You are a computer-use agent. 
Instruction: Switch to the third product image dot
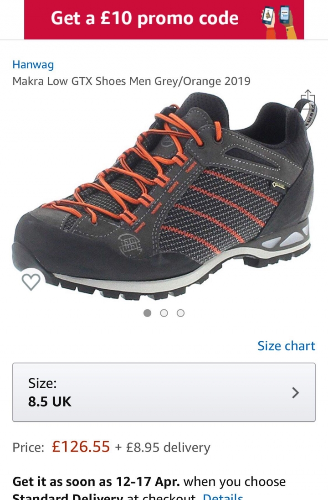(x=180, y=313)
